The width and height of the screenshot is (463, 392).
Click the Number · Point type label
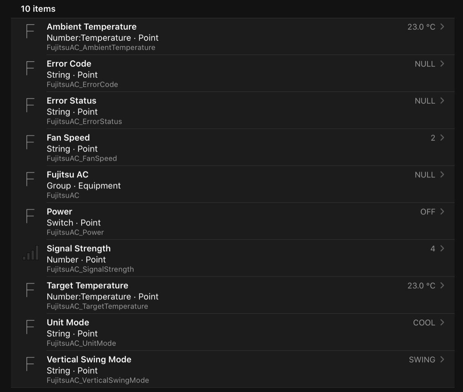[x=76, y=260]
